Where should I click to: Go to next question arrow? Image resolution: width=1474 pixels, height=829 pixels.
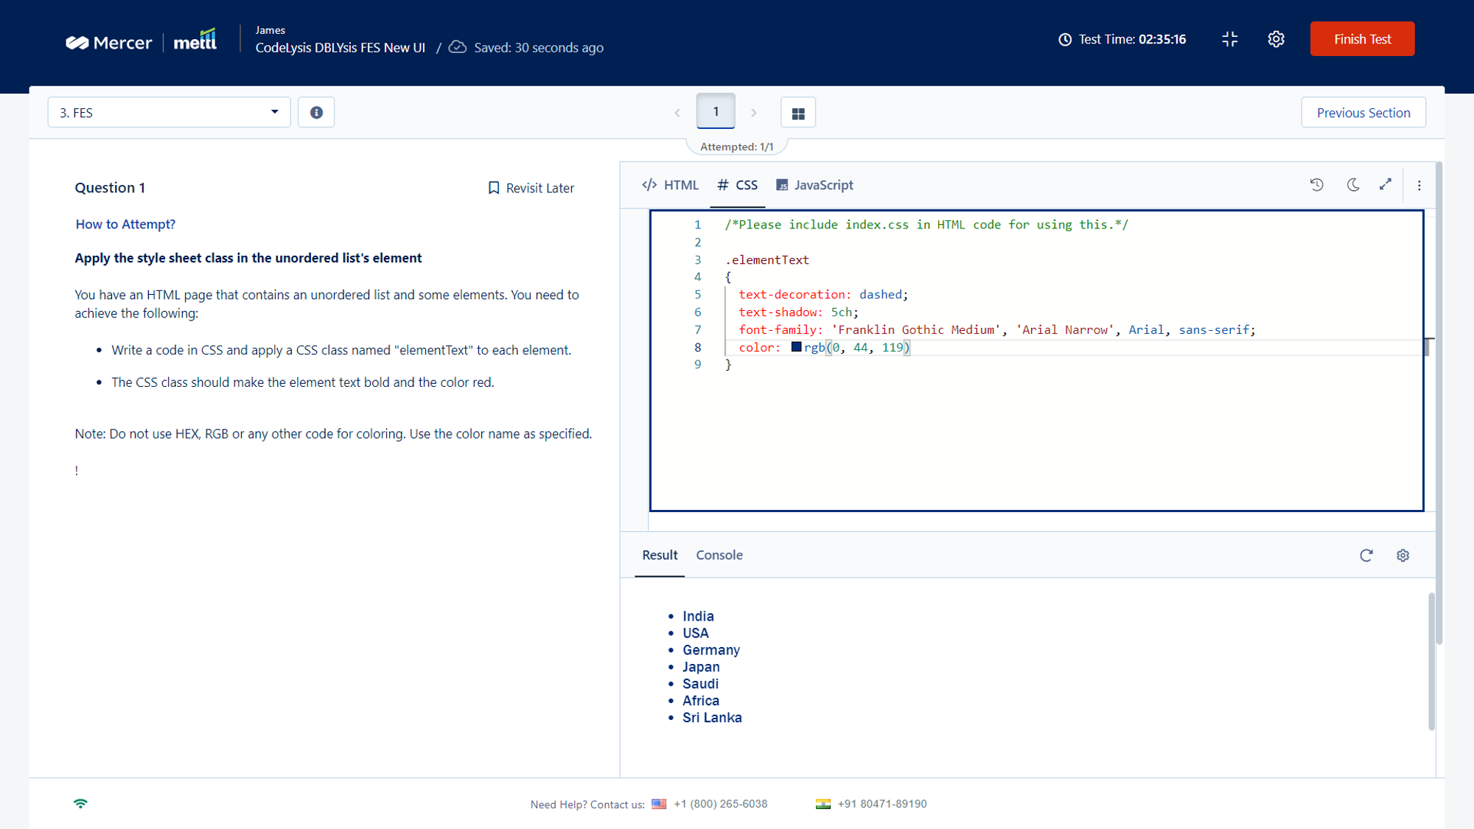click(753, 113)
